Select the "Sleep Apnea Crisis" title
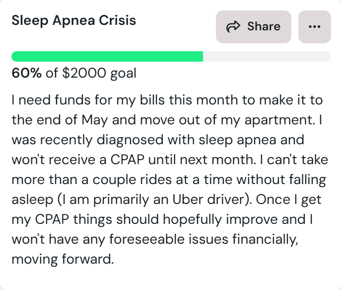The width and height of the screenshot is (342, 290). (74, 20)
